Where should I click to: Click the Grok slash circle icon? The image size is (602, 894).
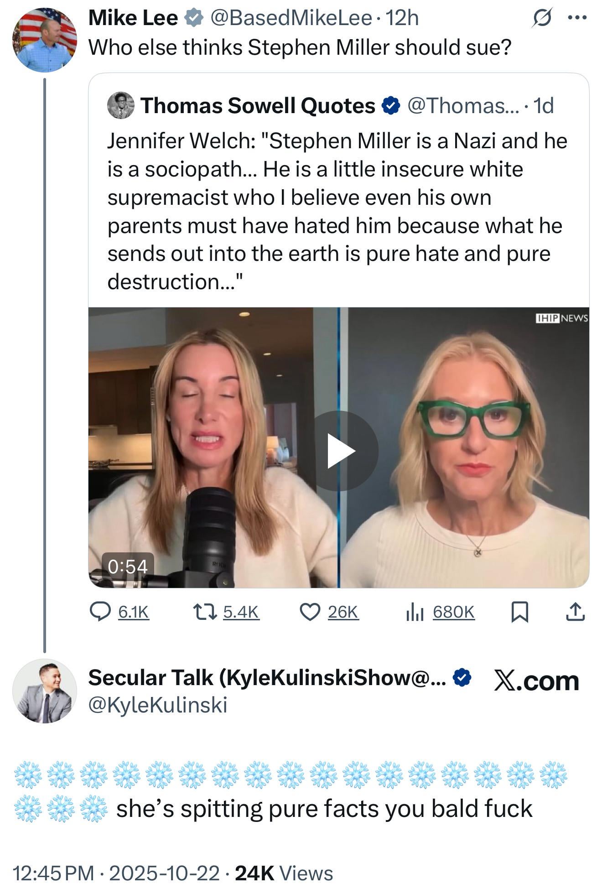pyautogui.click(x=542, y=18)
